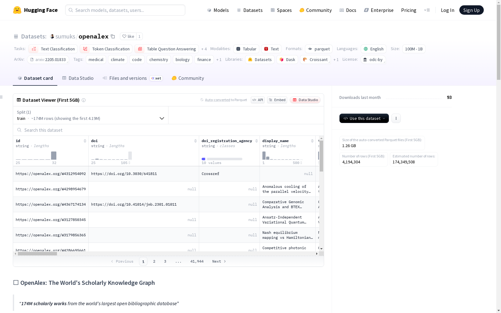Open Docs in top navigation
The image size is (501, 313).
[x=348, y=10]
